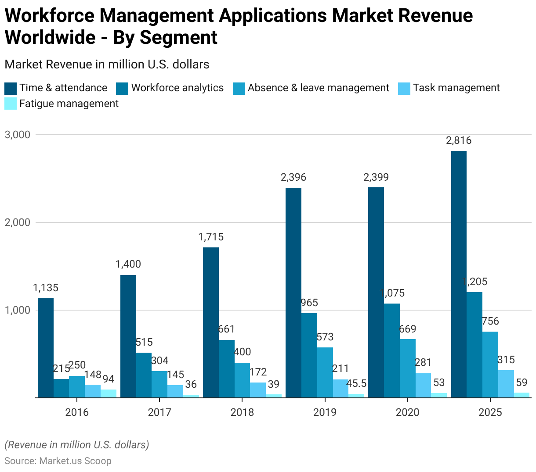
Task: Click the 2025 Time & attendance bar
Action: click(459, 274)
